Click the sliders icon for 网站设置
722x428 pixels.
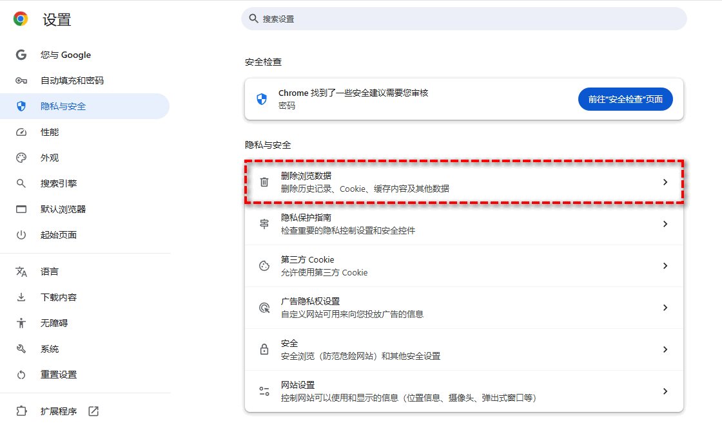click(x=264, y=391)
